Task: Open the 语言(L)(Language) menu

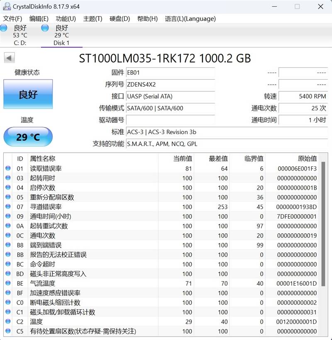Action: [x=190, y=19]
